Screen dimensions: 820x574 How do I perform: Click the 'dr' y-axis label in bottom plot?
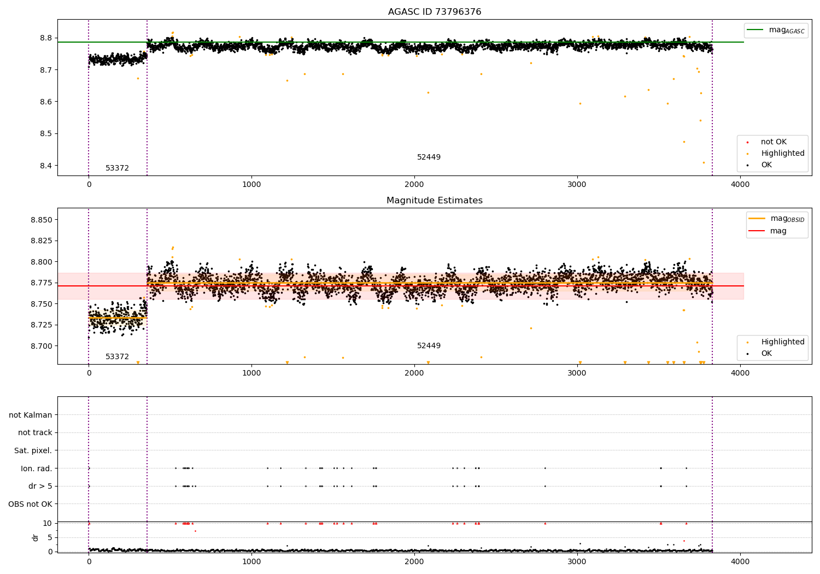click(x=36, y=537)
